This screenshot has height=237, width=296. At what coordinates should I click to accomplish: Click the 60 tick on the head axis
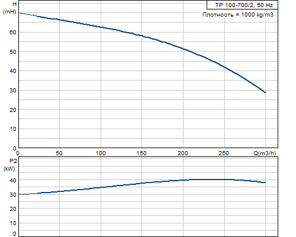pyautogui.click(x=13, y=32)
